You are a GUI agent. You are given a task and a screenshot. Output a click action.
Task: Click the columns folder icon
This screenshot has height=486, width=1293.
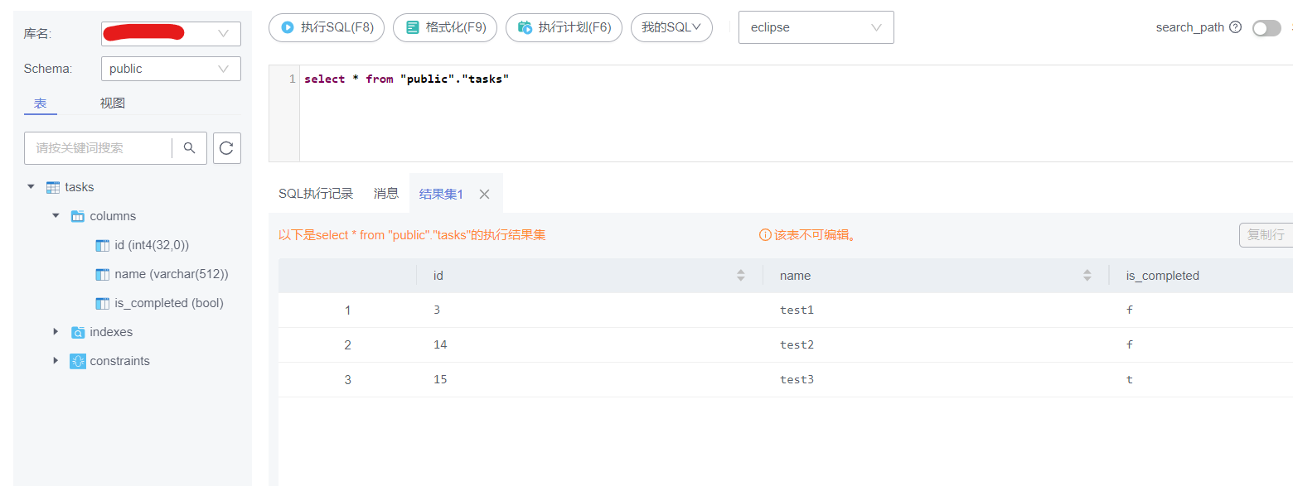pyautogui.click(x=78, y=216)
